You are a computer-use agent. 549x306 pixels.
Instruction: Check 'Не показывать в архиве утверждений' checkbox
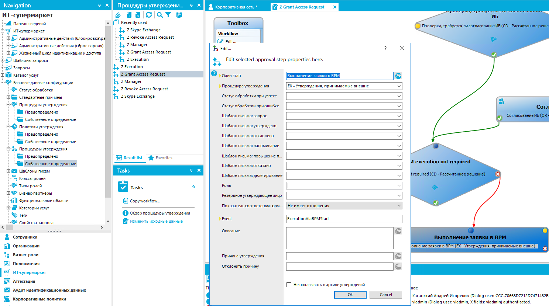[x=289, y=285]
